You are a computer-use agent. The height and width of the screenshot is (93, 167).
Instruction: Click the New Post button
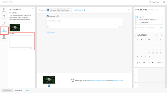point(154,2)
